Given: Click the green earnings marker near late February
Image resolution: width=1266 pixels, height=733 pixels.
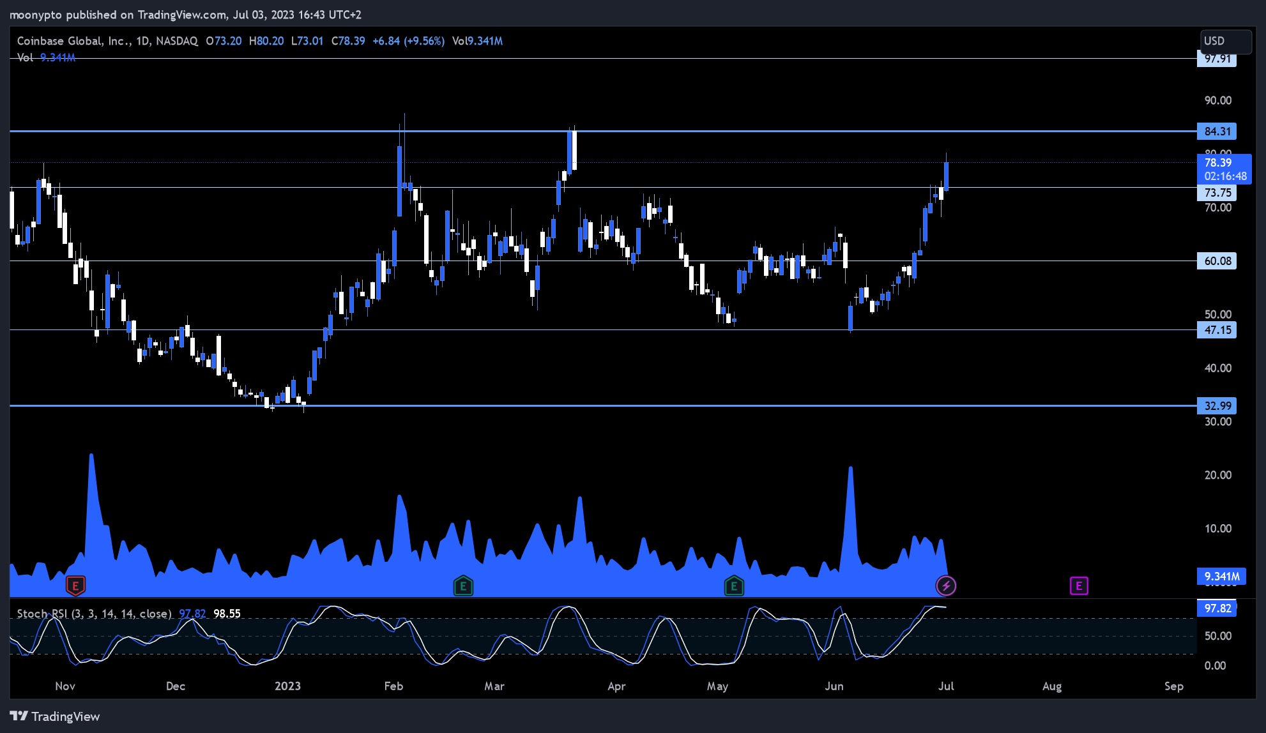Looking at the screenshot, I should tap(463, 585).
